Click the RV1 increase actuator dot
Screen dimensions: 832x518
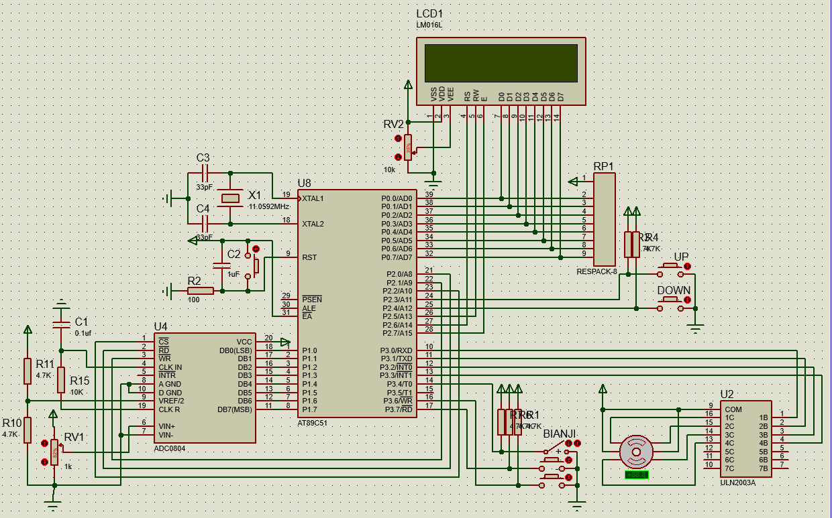point(44,443)
